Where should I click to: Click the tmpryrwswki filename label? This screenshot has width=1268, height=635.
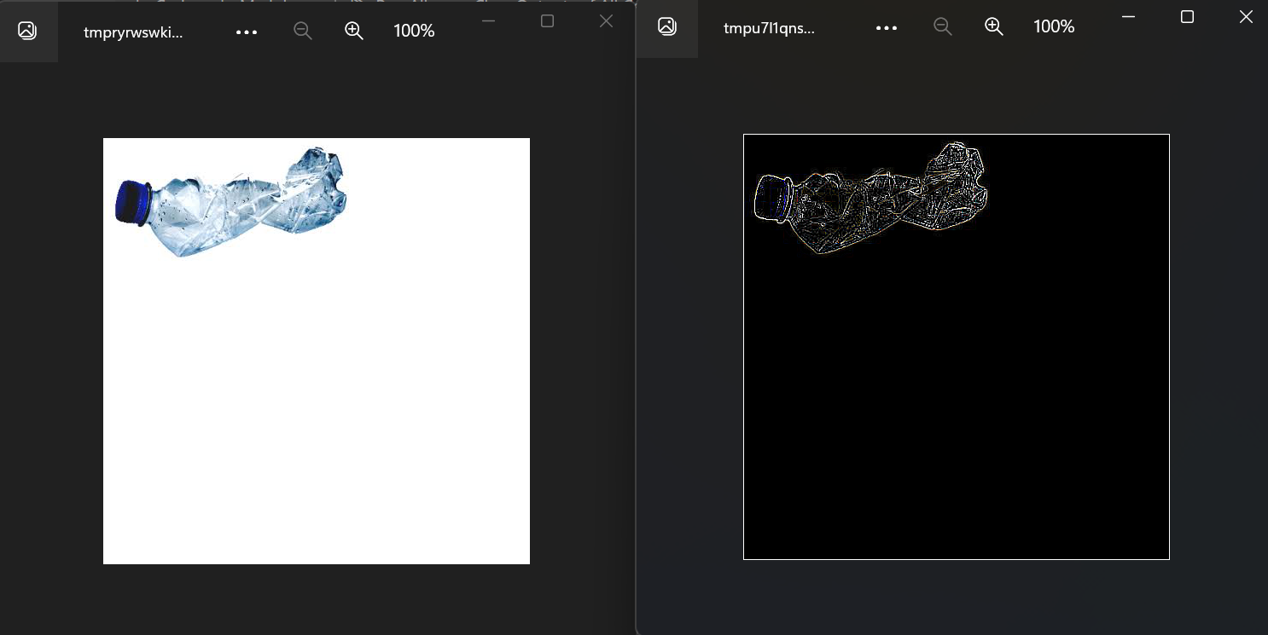pyautogui.click(x=132, y=32)
